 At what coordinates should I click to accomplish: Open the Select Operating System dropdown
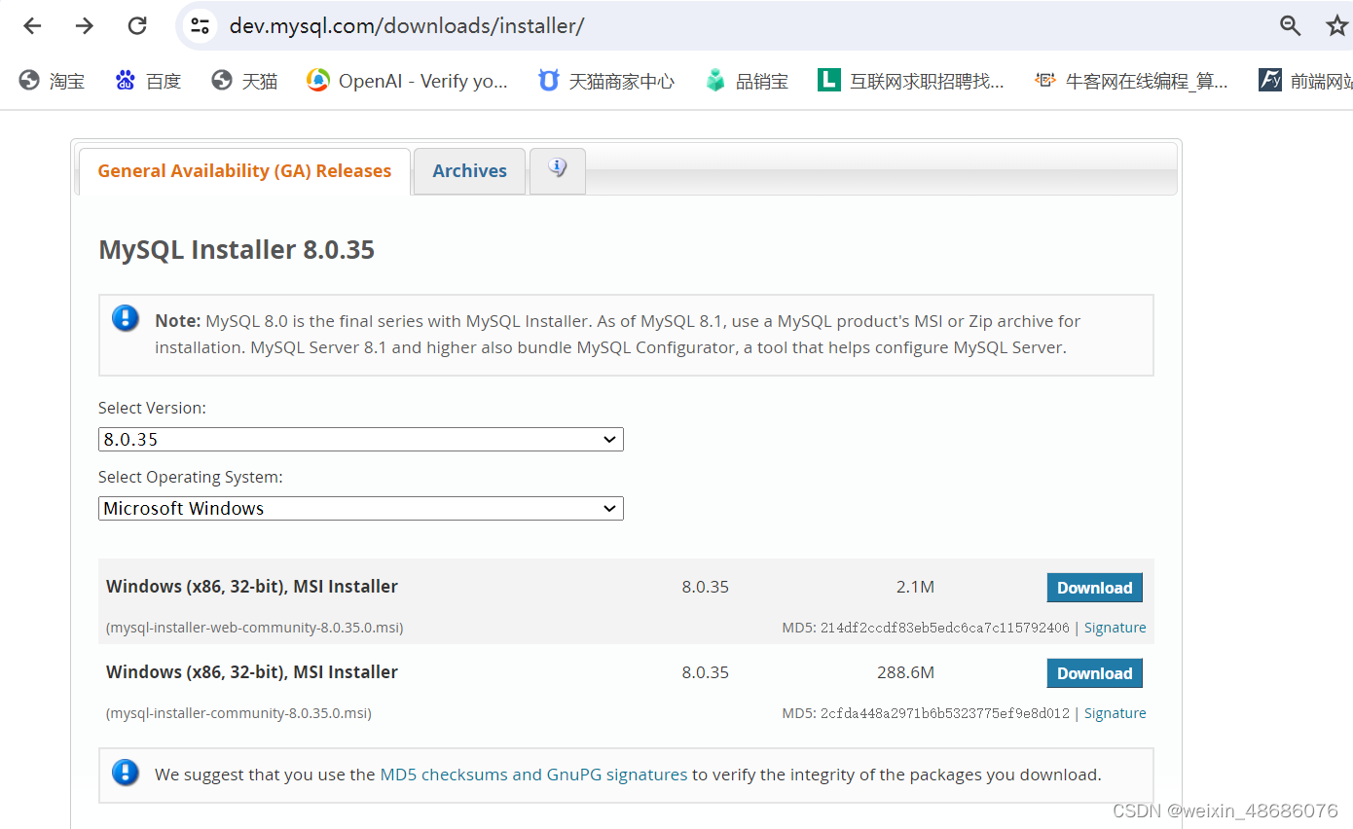click(x=360, y=508)
